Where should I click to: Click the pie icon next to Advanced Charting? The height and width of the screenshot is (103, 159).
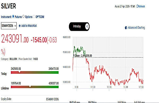point(126,28)
